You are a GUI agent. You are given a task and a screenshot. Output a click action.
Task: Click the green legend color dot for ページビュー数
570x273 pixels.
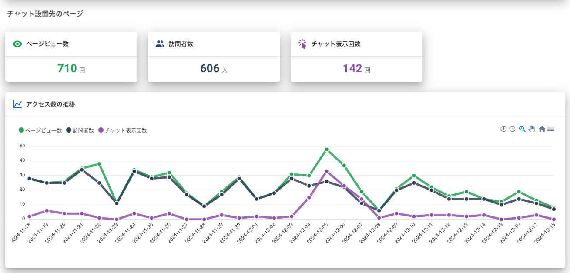coord(21,130)
